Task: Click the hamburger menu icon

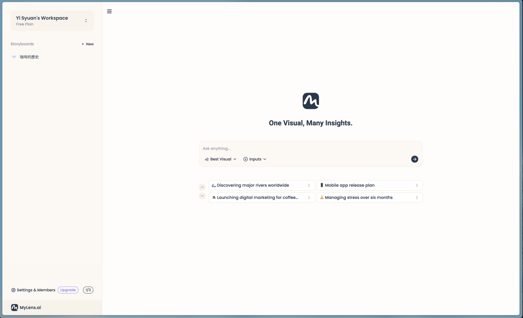Action: 109,11
